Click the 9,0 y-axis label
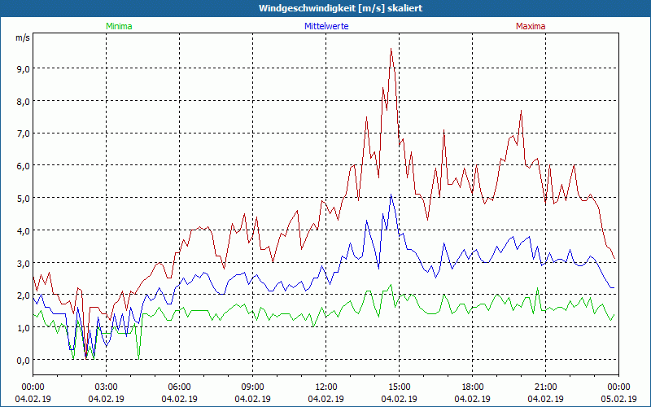The image size is (651, 407). click(x=23, y=69)
